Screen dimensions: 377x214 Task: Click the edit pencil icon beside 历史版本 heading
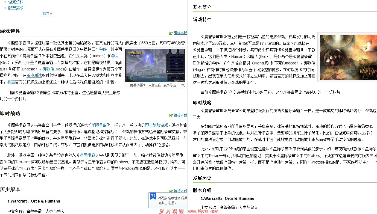tap(171, 191)
